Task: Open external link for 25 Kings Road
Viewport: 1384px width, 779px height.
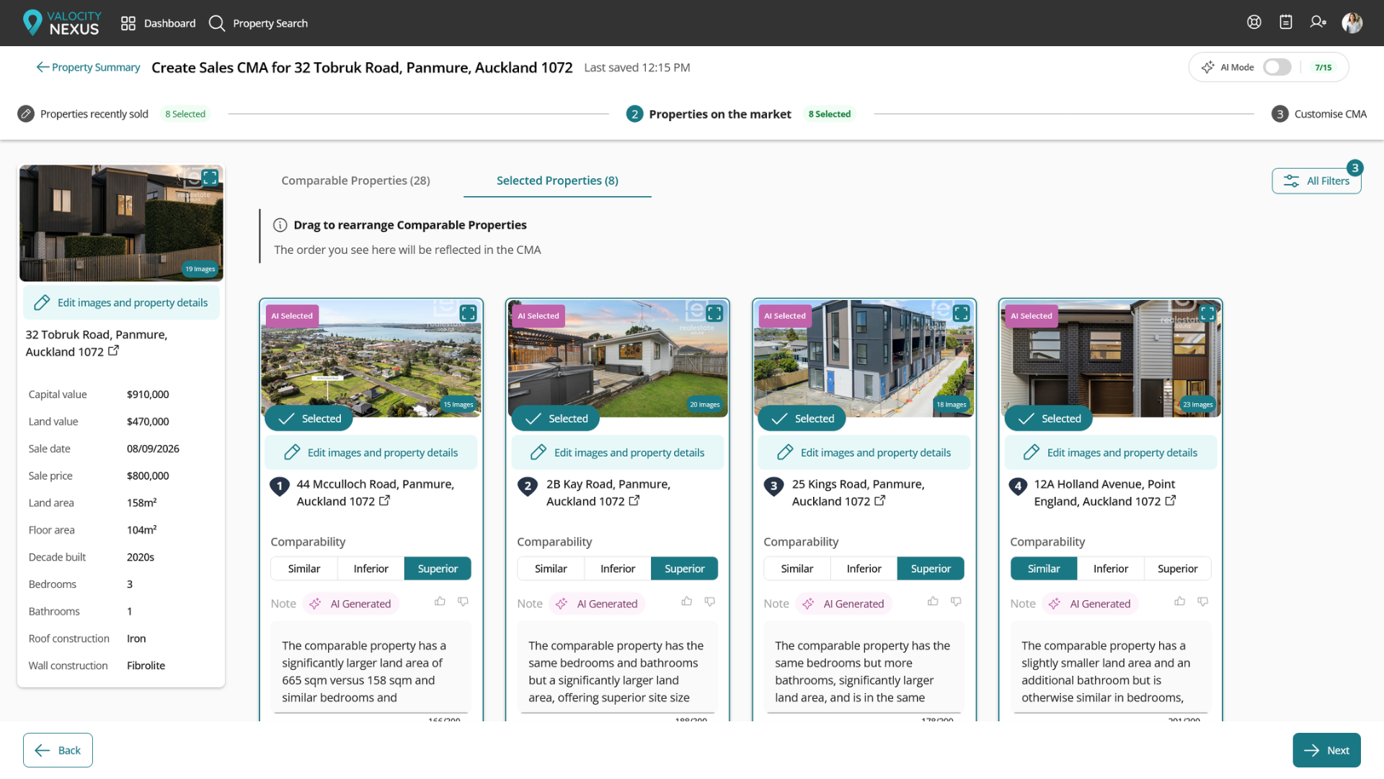Action: pyautogui.click(x=880, y=501)
